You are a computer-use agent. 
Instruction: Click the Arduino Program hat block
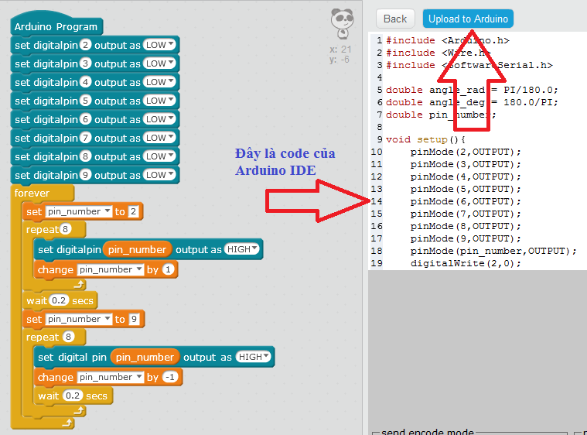click(56, 25)
